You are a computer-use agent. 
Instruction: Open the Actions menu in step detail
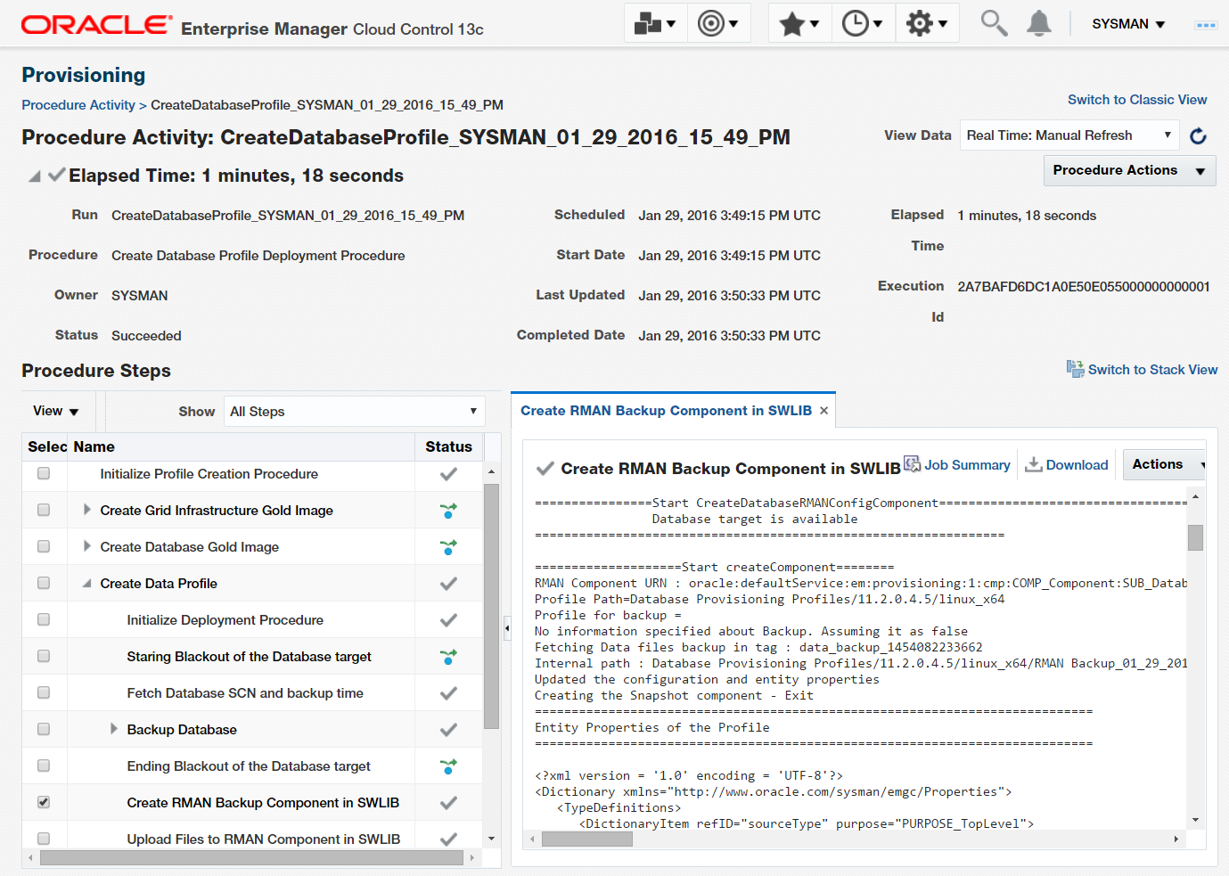click(1165, 464)
